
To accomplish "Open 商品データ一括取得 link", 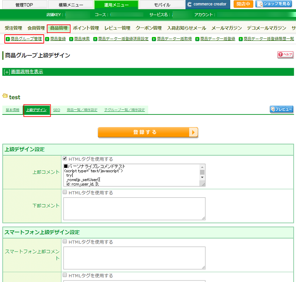I will (174, 39).
